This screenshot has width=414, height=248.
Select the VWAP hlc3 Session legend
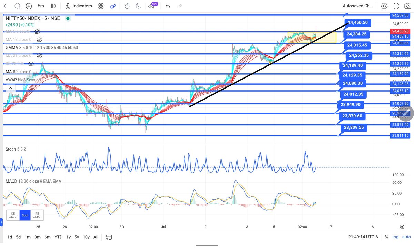click(x=23, y=80)
